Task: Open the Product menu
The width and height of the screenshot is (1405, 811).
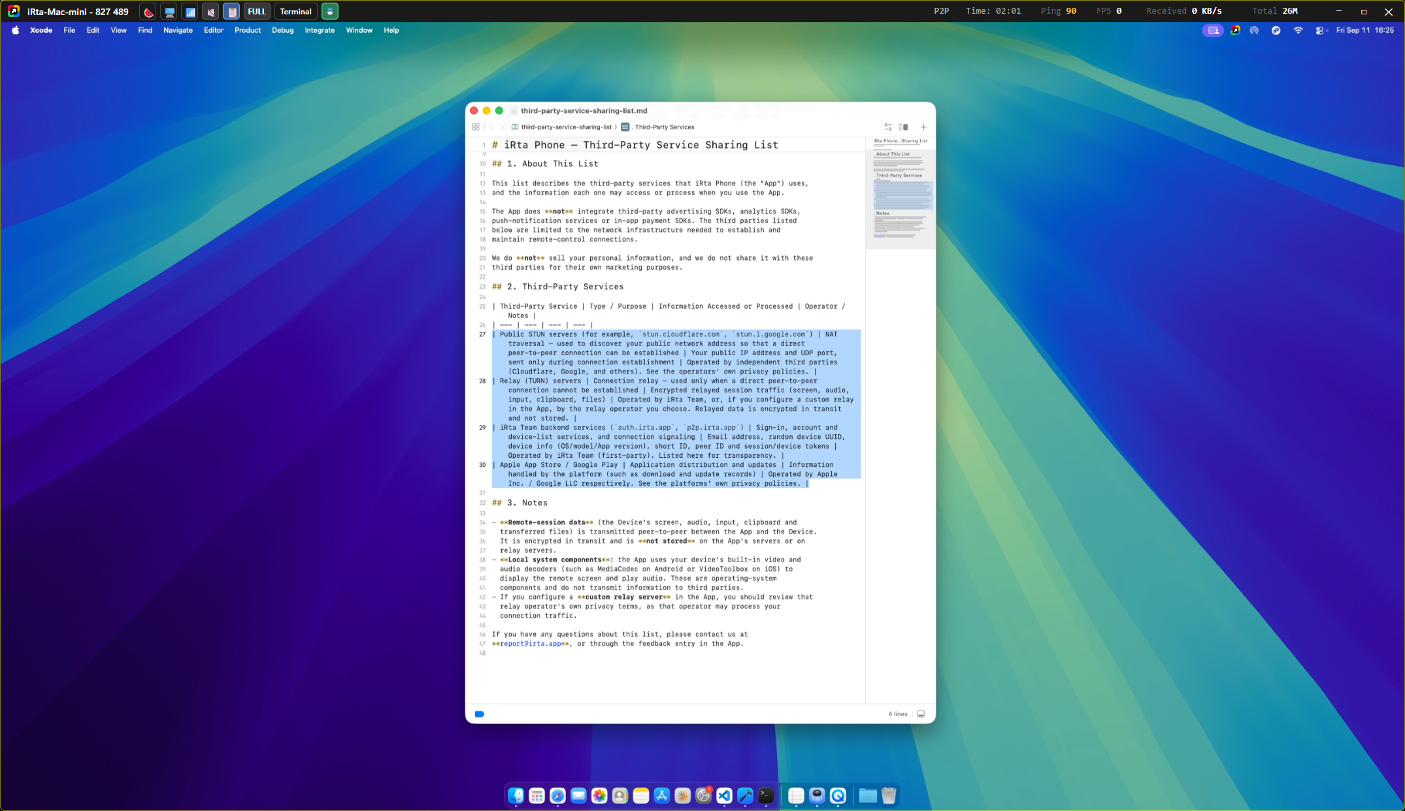Action: click(x=248, y=30)
